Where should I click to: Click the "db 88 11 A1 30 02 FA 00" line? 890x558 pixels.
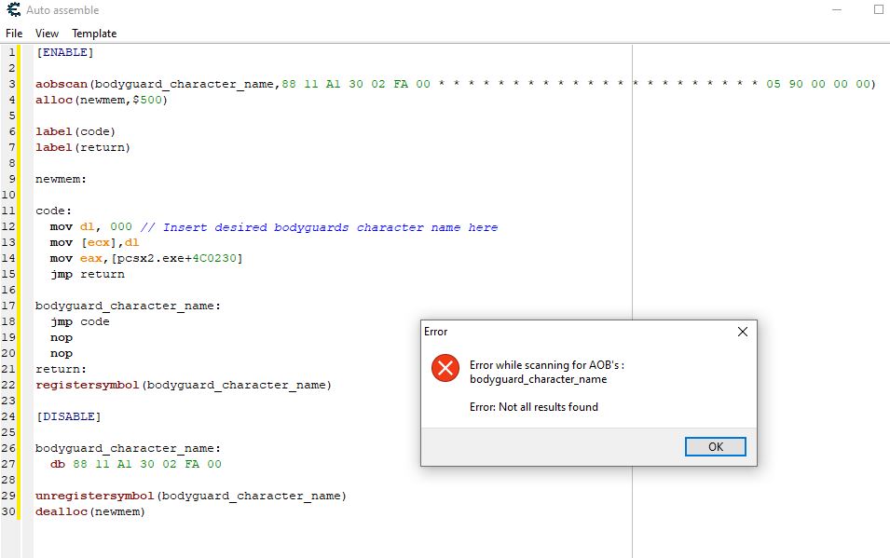tap(136, 464)
